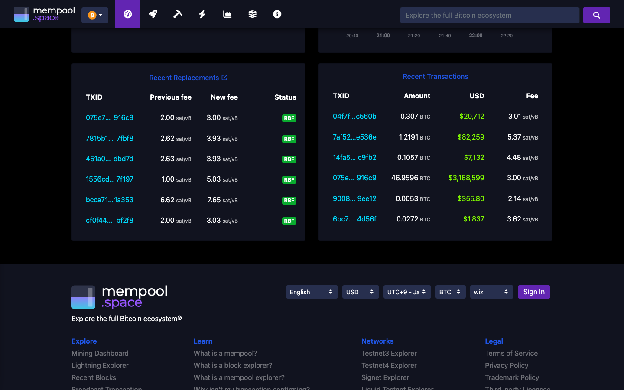Open documentation via the info circle icon
This screenshot has height=390, width=624.
click(277, 13)
